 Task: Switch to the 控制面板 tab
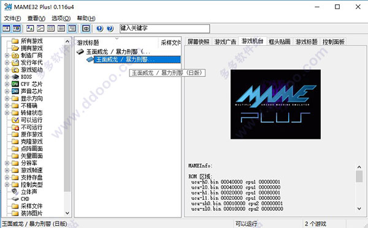(x=333, y=42)
